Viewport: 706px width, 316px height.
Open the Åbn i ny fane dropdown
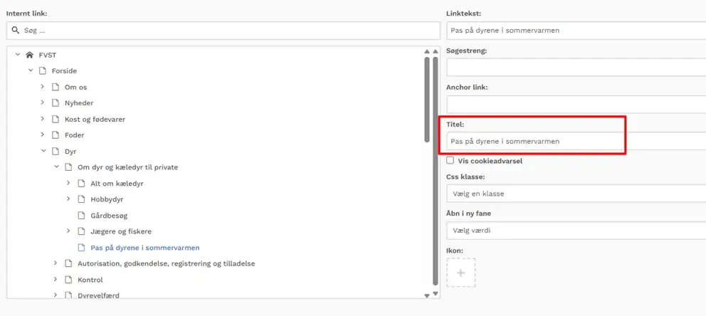coord(575,231)
